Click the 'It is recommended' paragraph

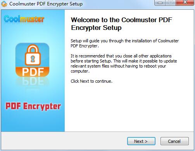click(x=124, y=63)
